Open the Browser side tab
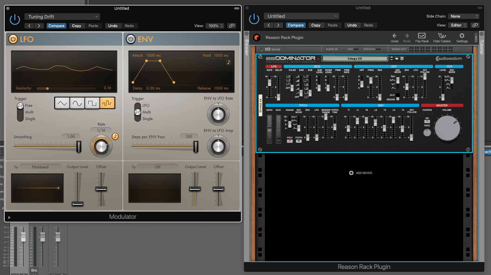 point(247,47)
